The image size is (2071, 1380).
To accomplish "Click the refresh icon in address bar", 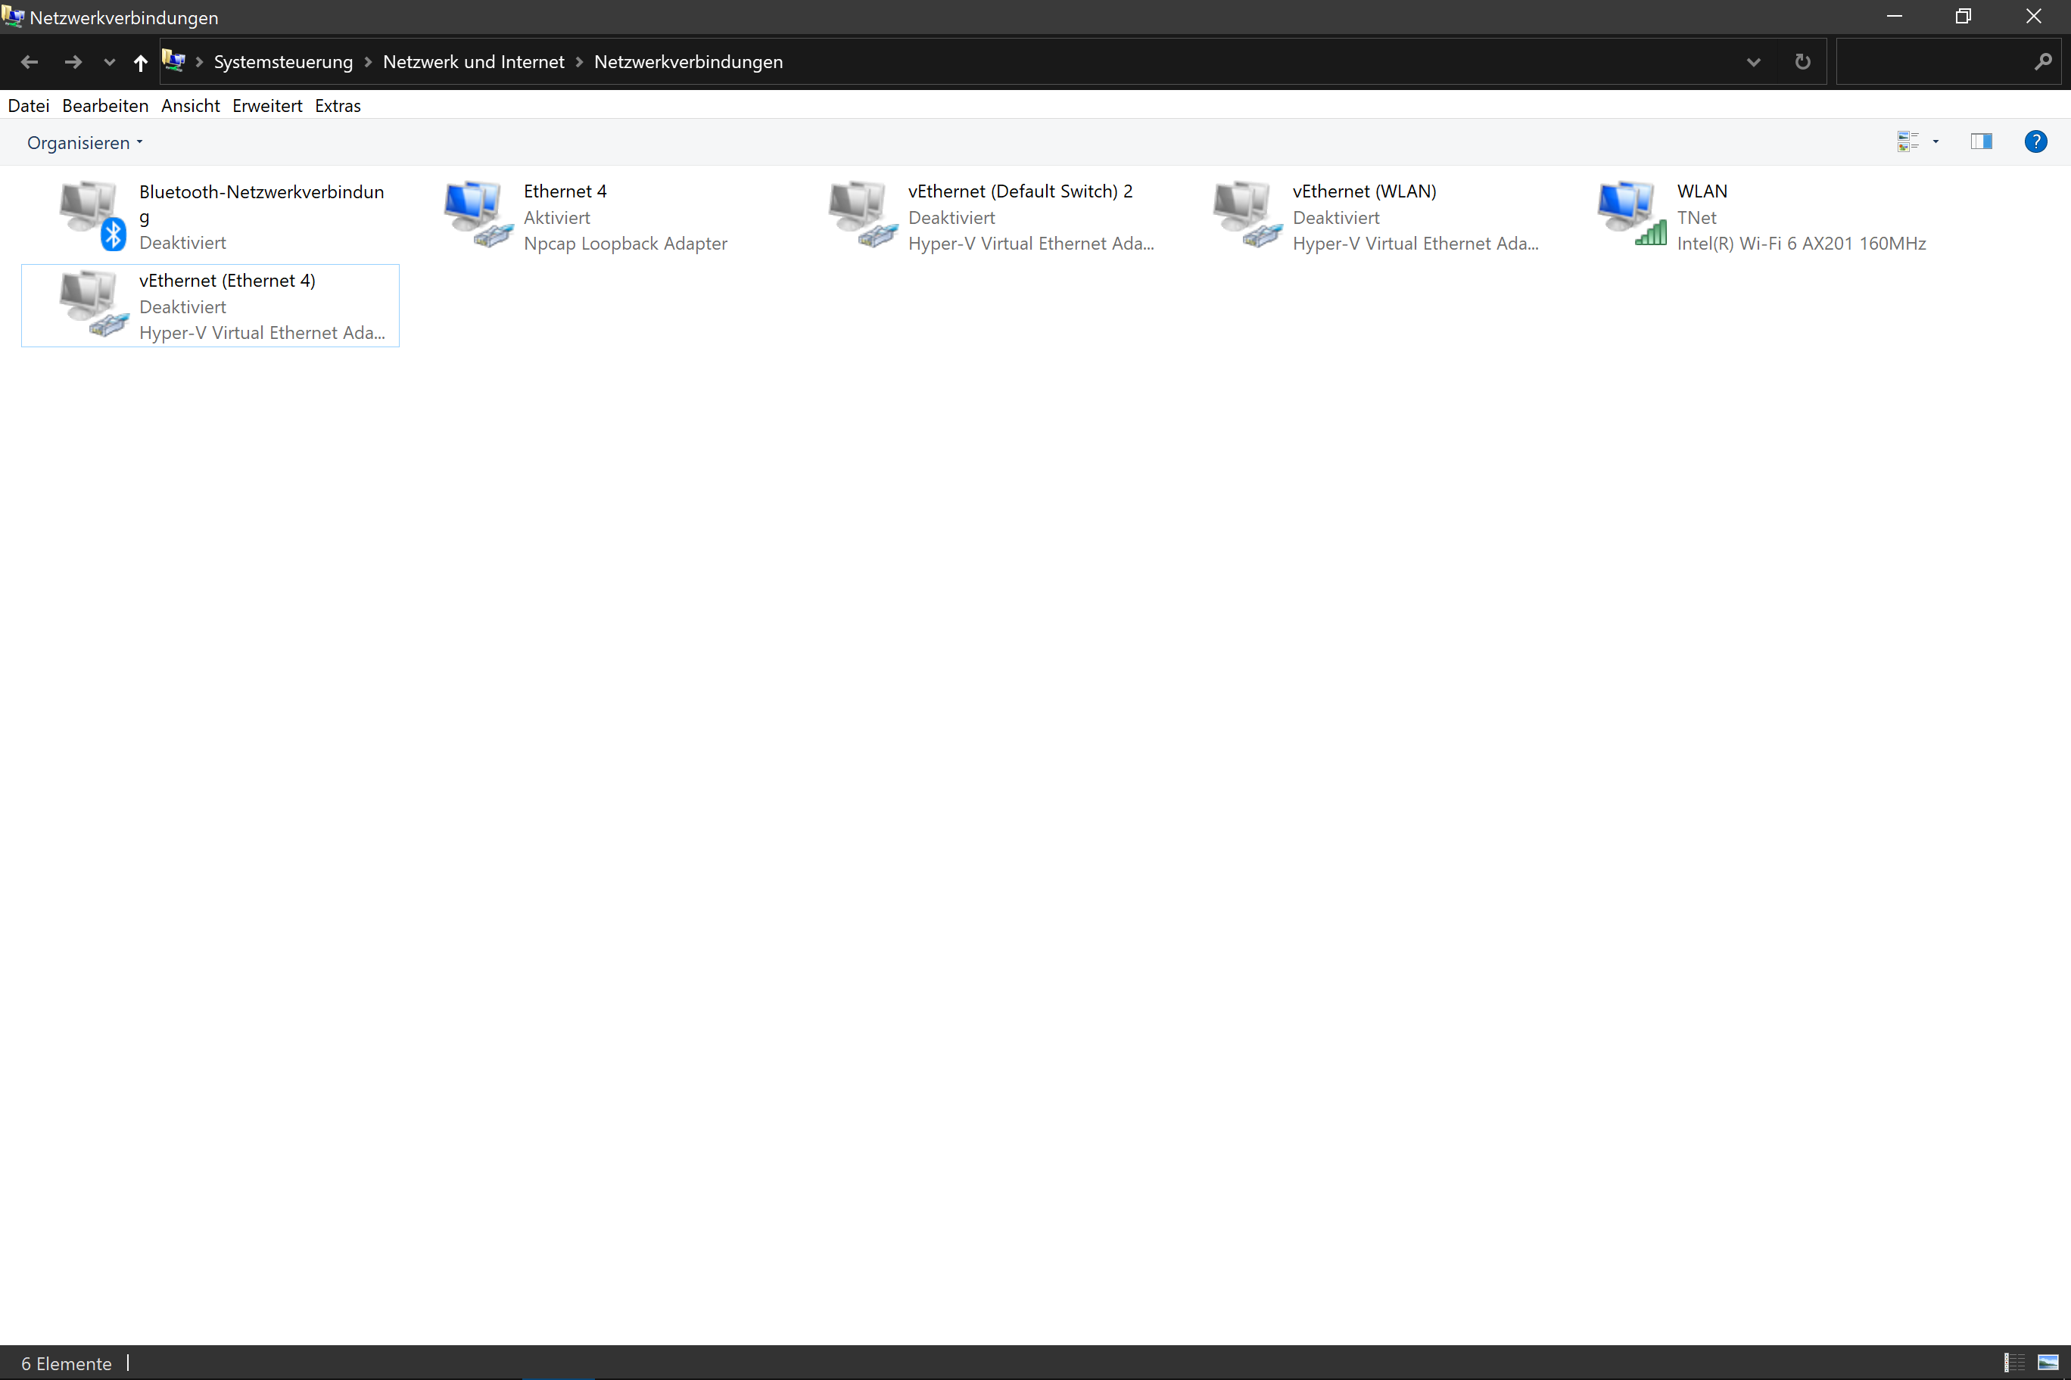I will [1802, 61].
